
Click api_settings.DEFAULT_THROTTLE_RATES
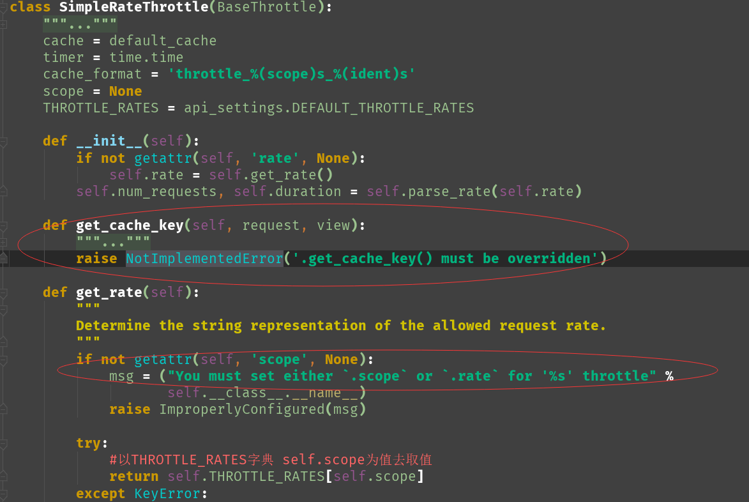coord(329,108)
